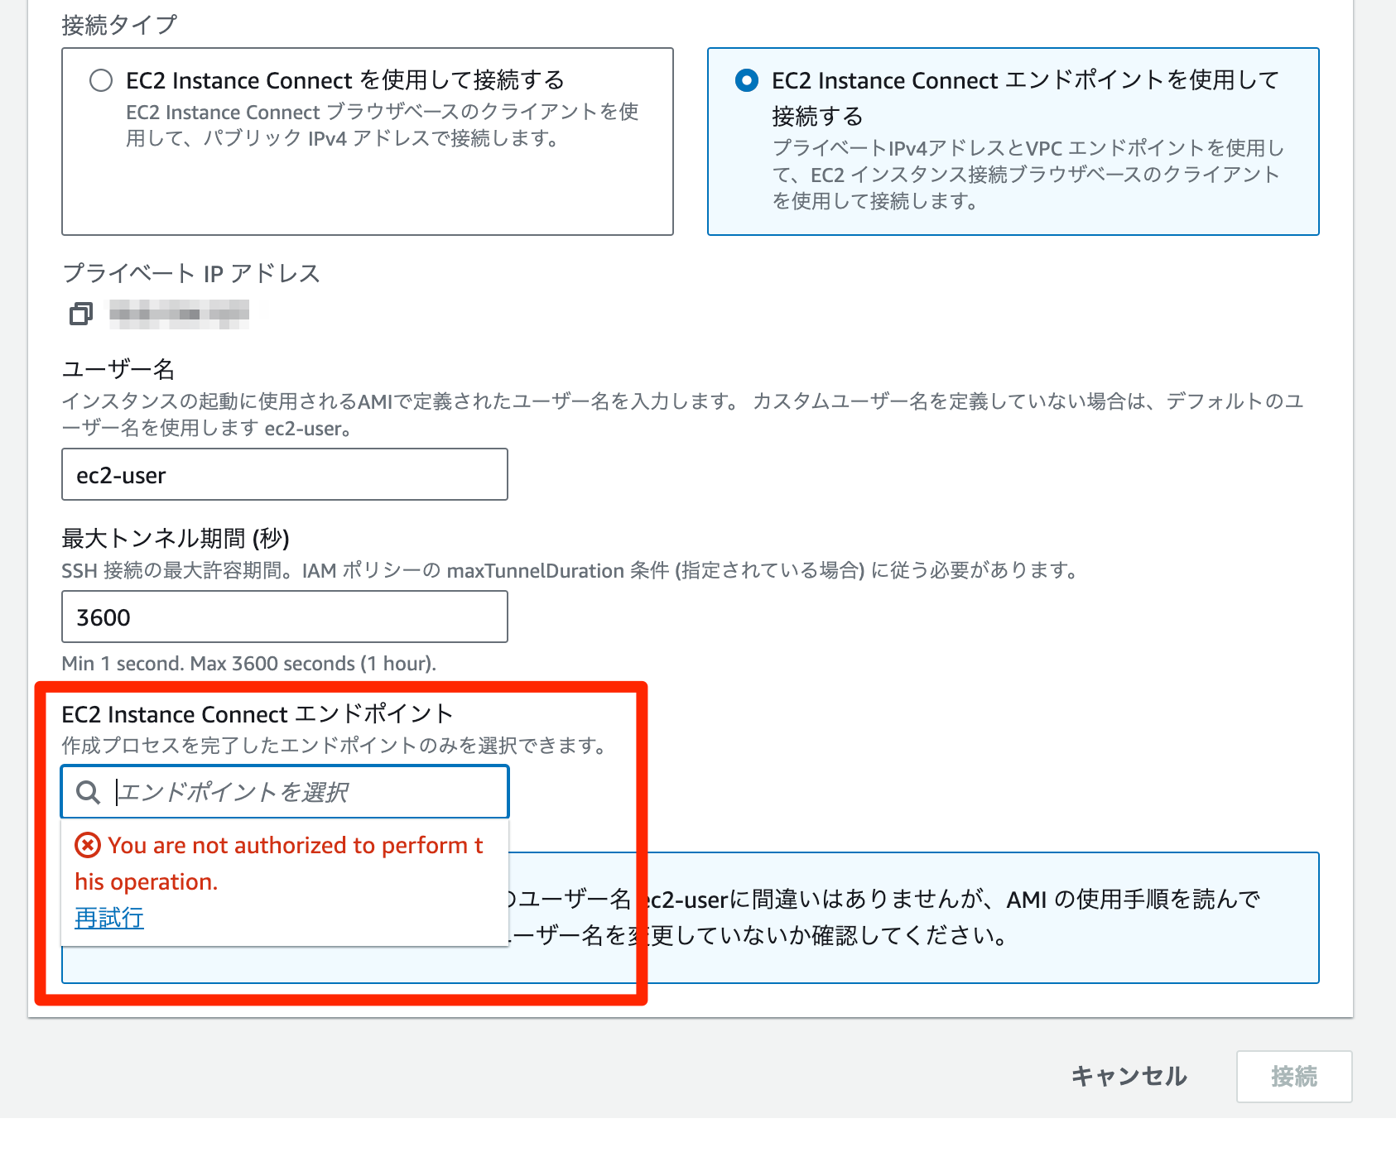Click the キャンセル button

click(1129, 1077)
